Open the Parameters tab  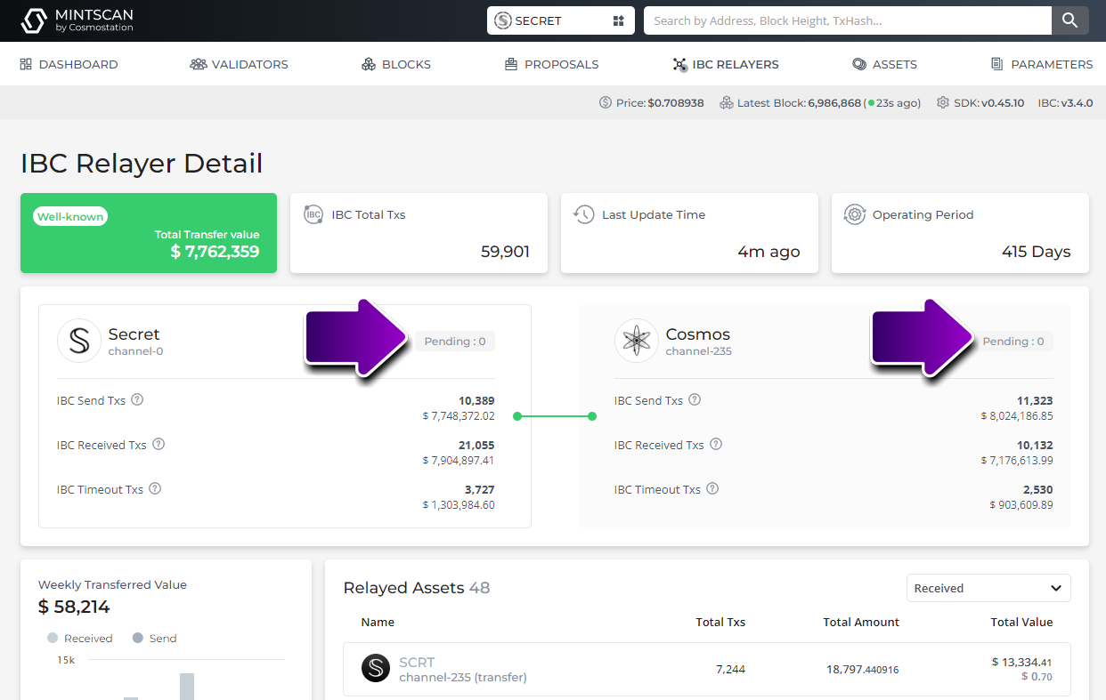click(1042, 64)
